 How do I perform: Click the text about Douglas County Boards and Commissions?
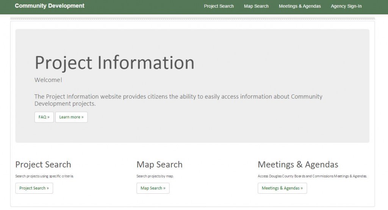(x=312, y=176)
